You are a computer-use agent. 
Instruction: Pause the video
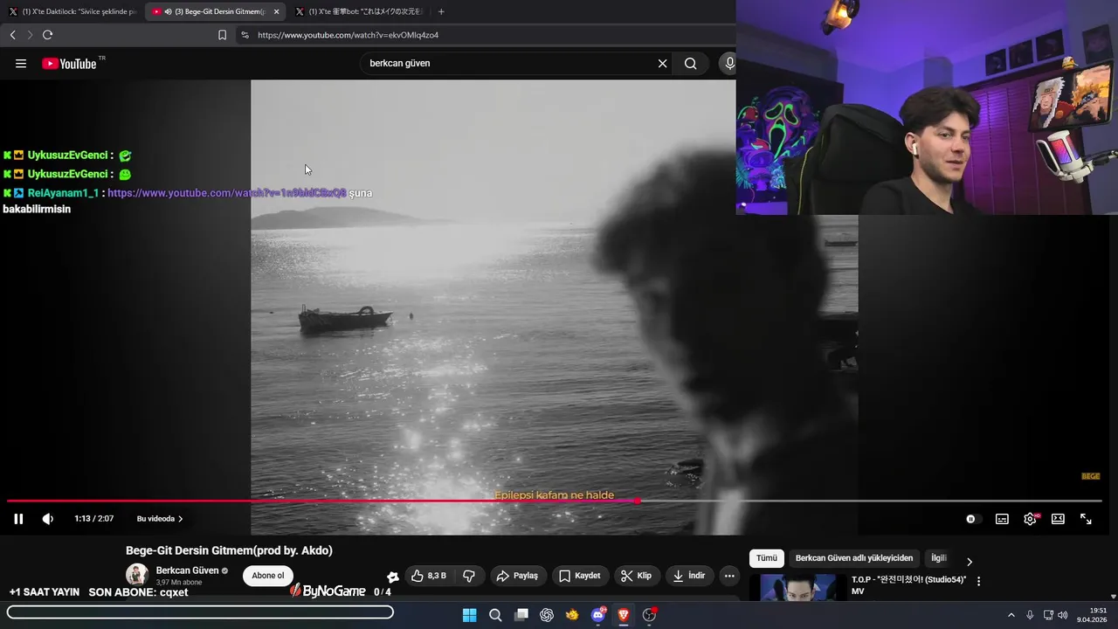[18, 519]
